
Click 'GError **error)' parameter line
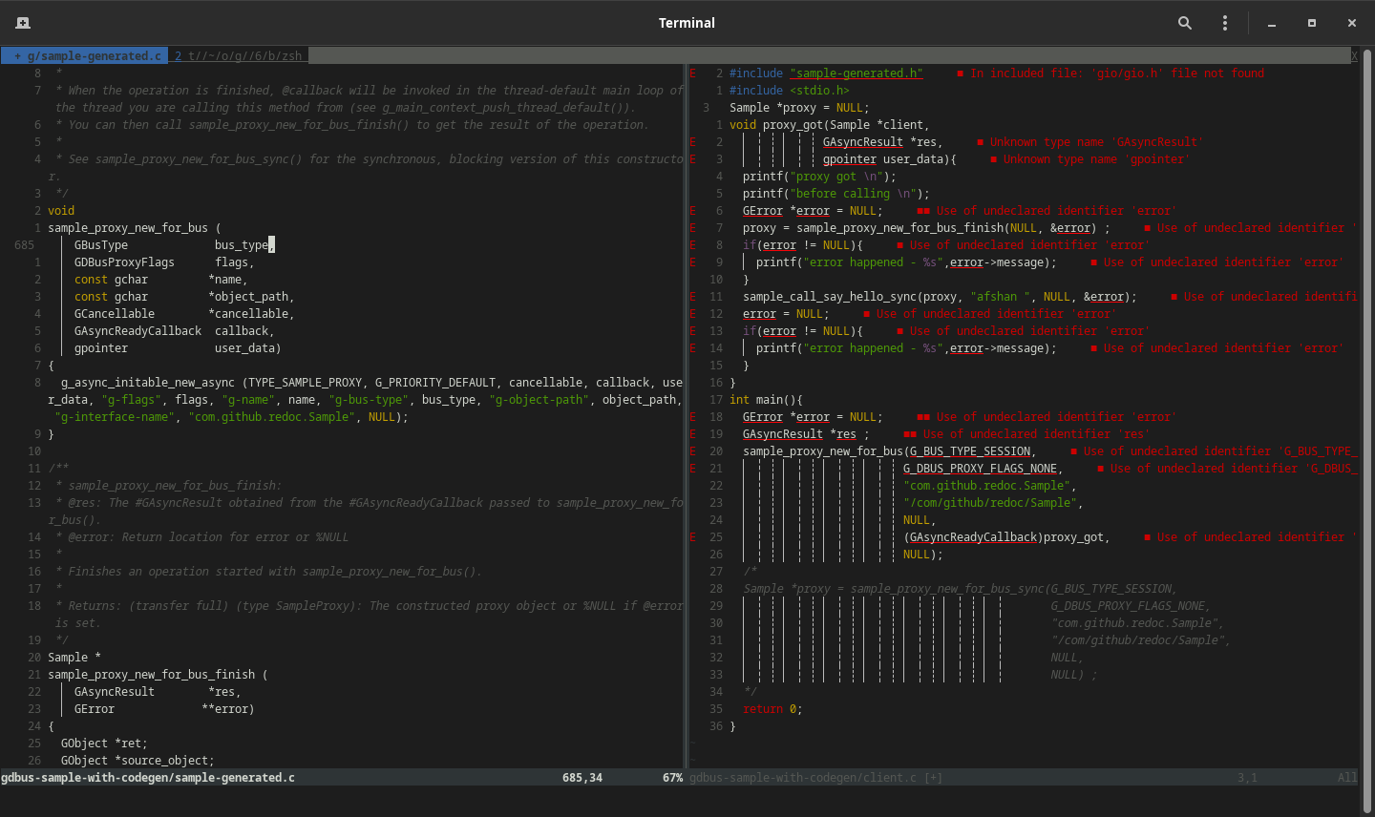[x=164, y=709]
